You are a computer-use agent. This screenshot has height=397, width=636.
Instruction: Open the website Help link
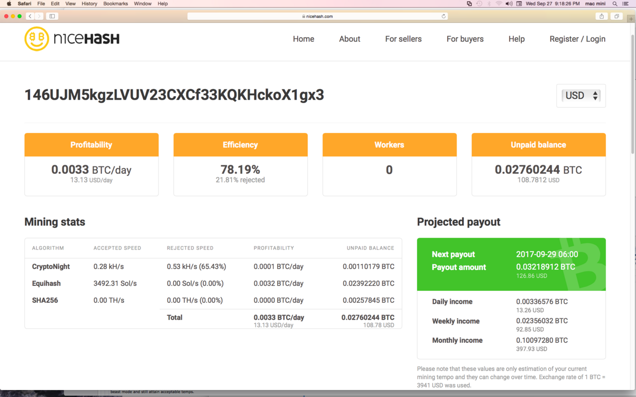click(x=517, y=39)
